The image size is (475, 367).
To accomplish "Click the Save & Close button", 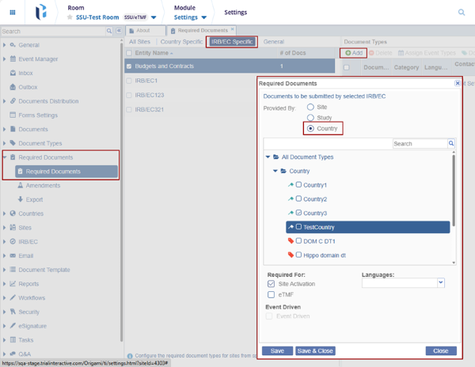I will point(314,350).
